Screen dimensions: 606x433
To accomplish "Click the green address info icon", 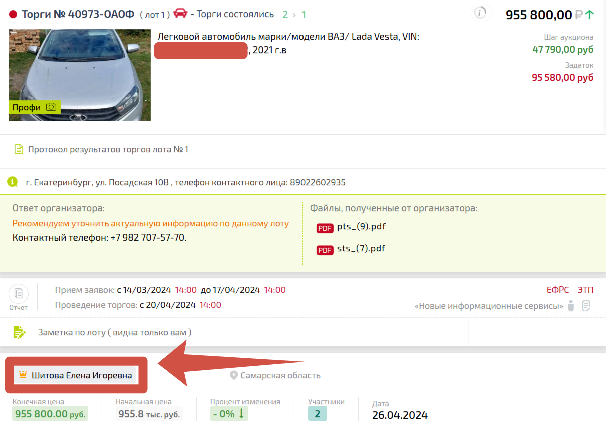I will coord(13,182).
